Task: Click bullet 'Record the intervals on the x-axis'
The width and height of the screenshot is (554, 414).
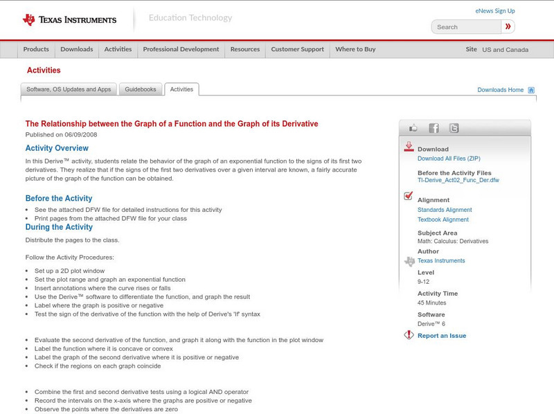Action: 143,401
